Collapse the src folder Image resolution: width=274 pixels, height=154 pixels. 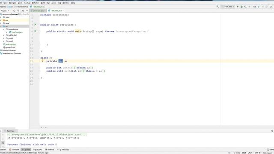(1, 26)
